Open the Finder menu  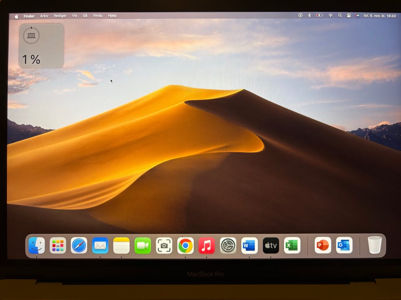pos(29,16)
